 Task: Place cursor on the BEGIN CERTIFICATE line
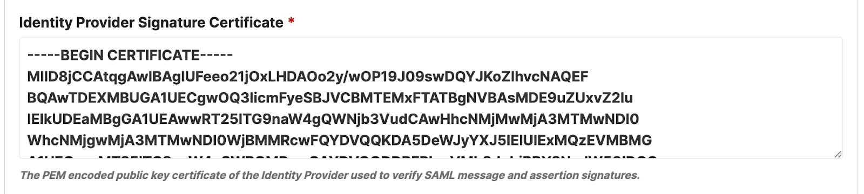(130, 56)
